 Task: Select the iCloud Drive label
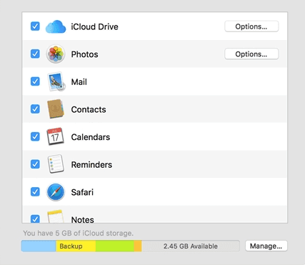point(94,26)
